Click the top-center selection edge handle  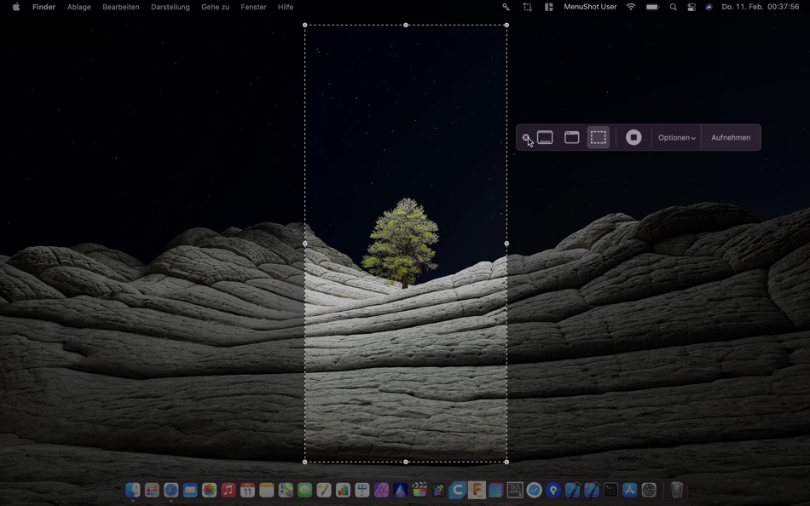(406, 25)
